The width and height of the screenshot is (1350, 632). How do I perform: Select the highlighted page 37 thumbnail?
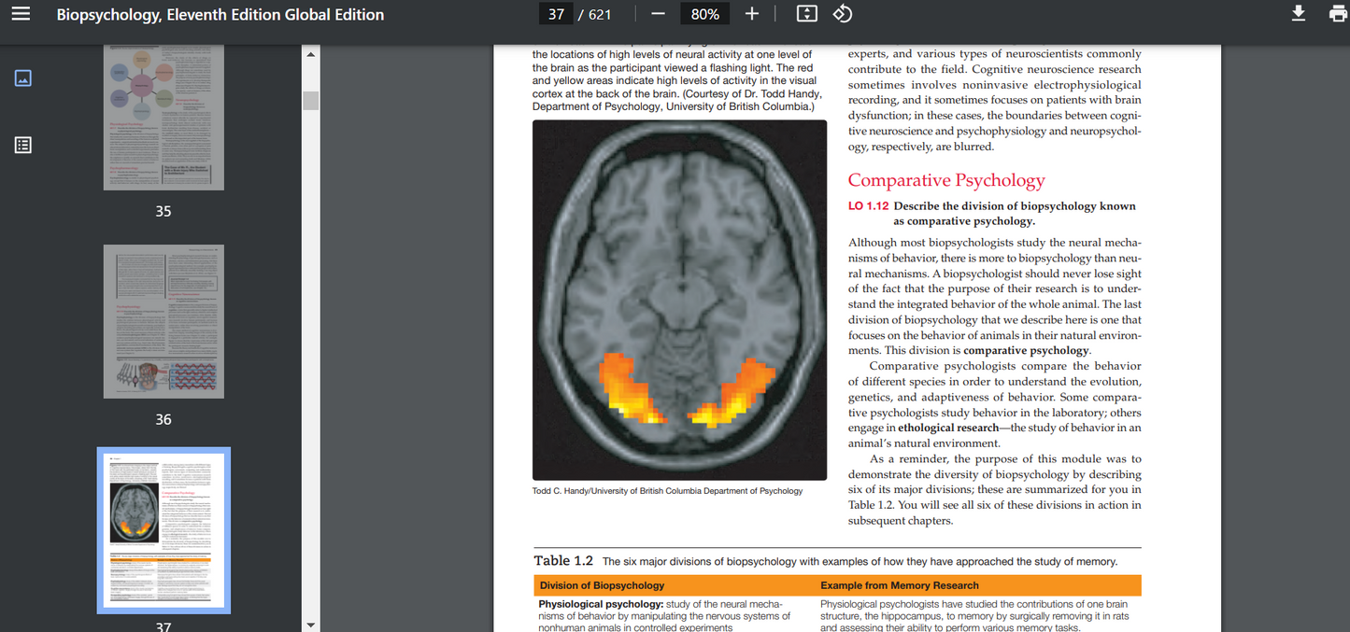(x=163, y=529)
